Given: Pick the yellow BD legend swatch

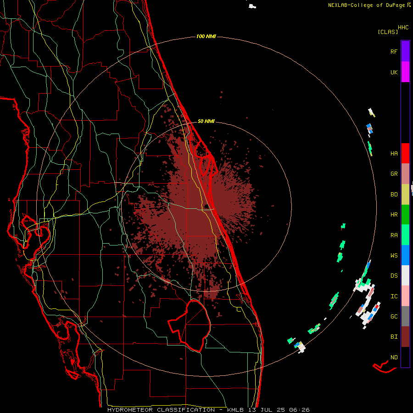Looking at the screenshot, I should tap(405, 195).
